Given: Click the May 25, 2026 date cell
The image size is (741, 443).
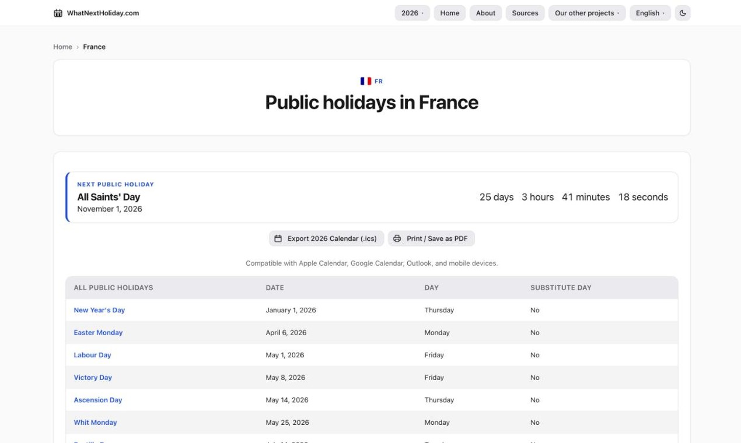Looking at the screenshot, I should [287, 423].
